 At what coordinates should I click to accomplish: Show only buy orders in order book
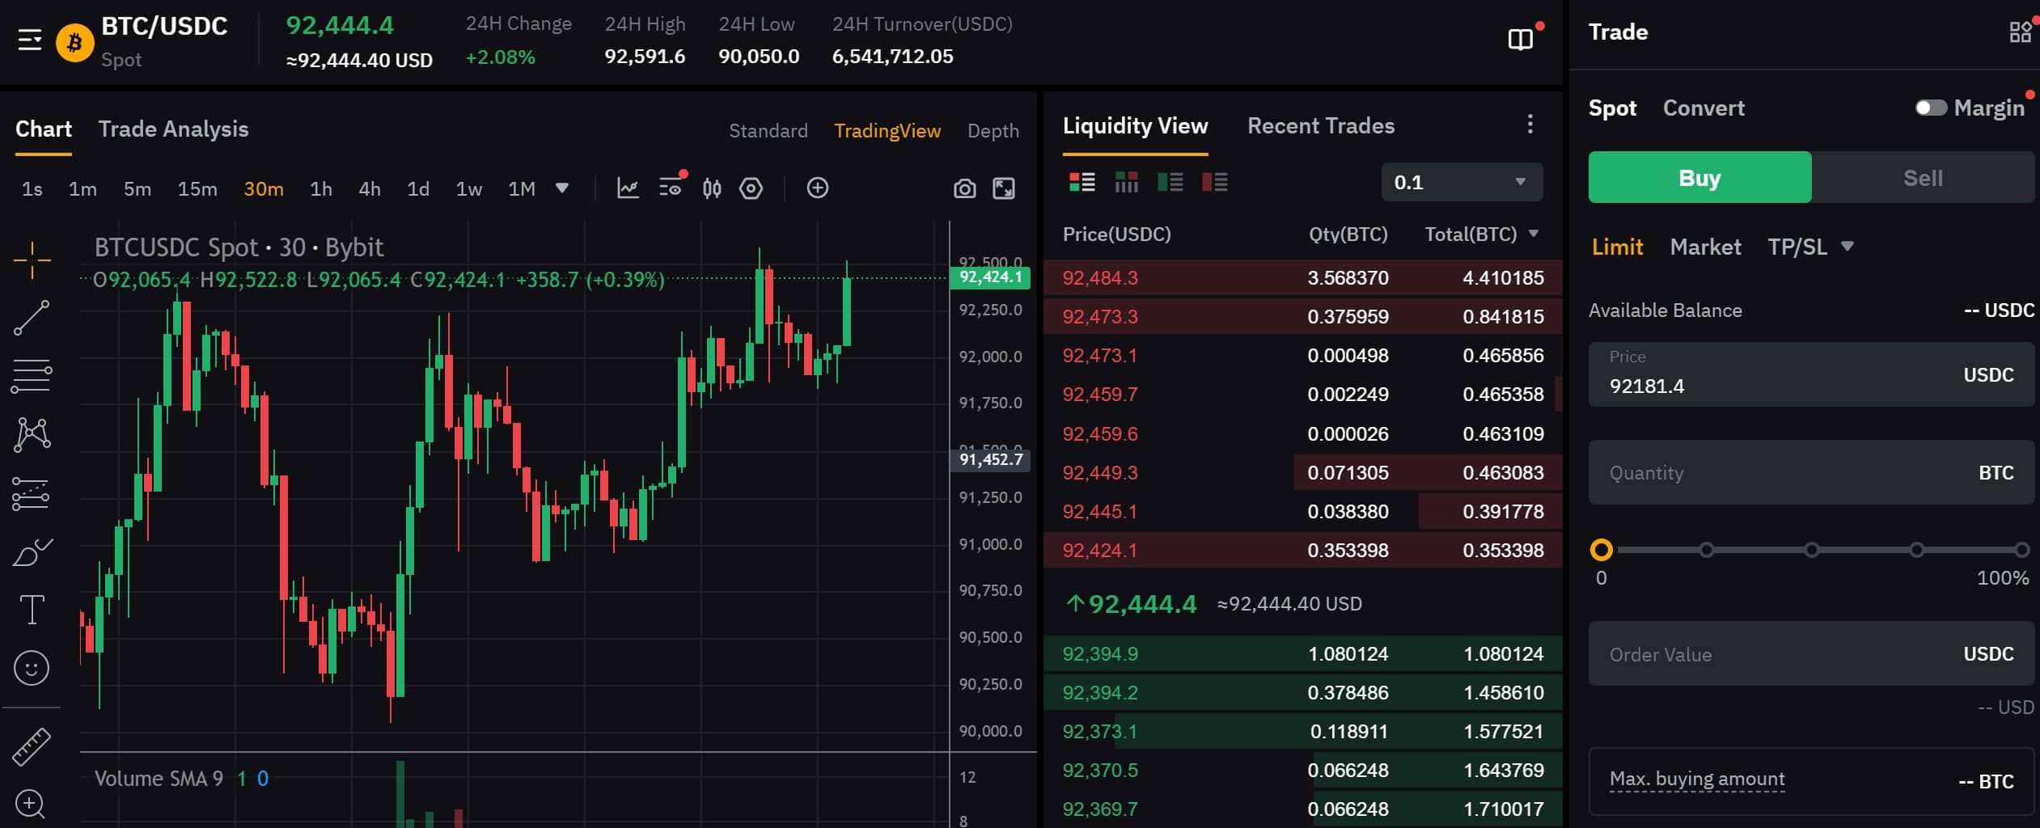1170,182
